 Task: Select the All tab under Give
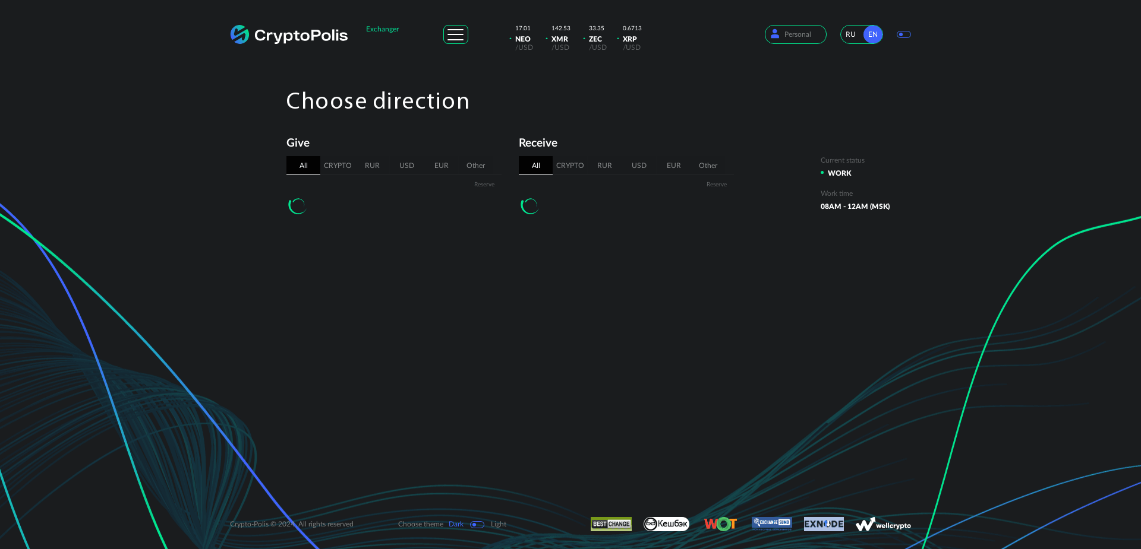click(304, 166)
